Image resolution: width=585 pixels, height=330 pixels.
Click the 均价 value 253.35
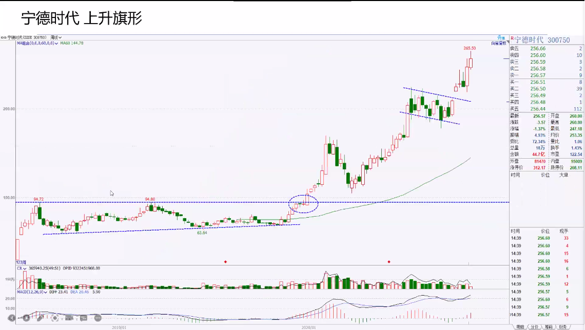(576, 135)
